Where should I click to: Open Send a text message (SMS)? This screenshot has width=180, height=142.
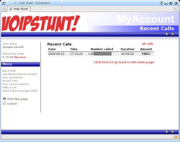coord(20,91)
